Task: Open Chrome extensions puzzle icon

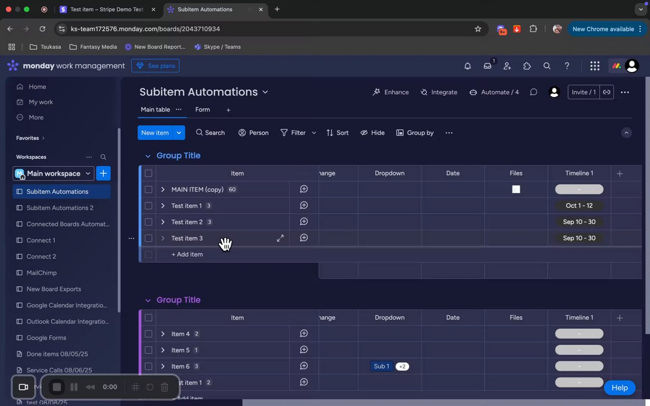Action: [x=533, y=29]
